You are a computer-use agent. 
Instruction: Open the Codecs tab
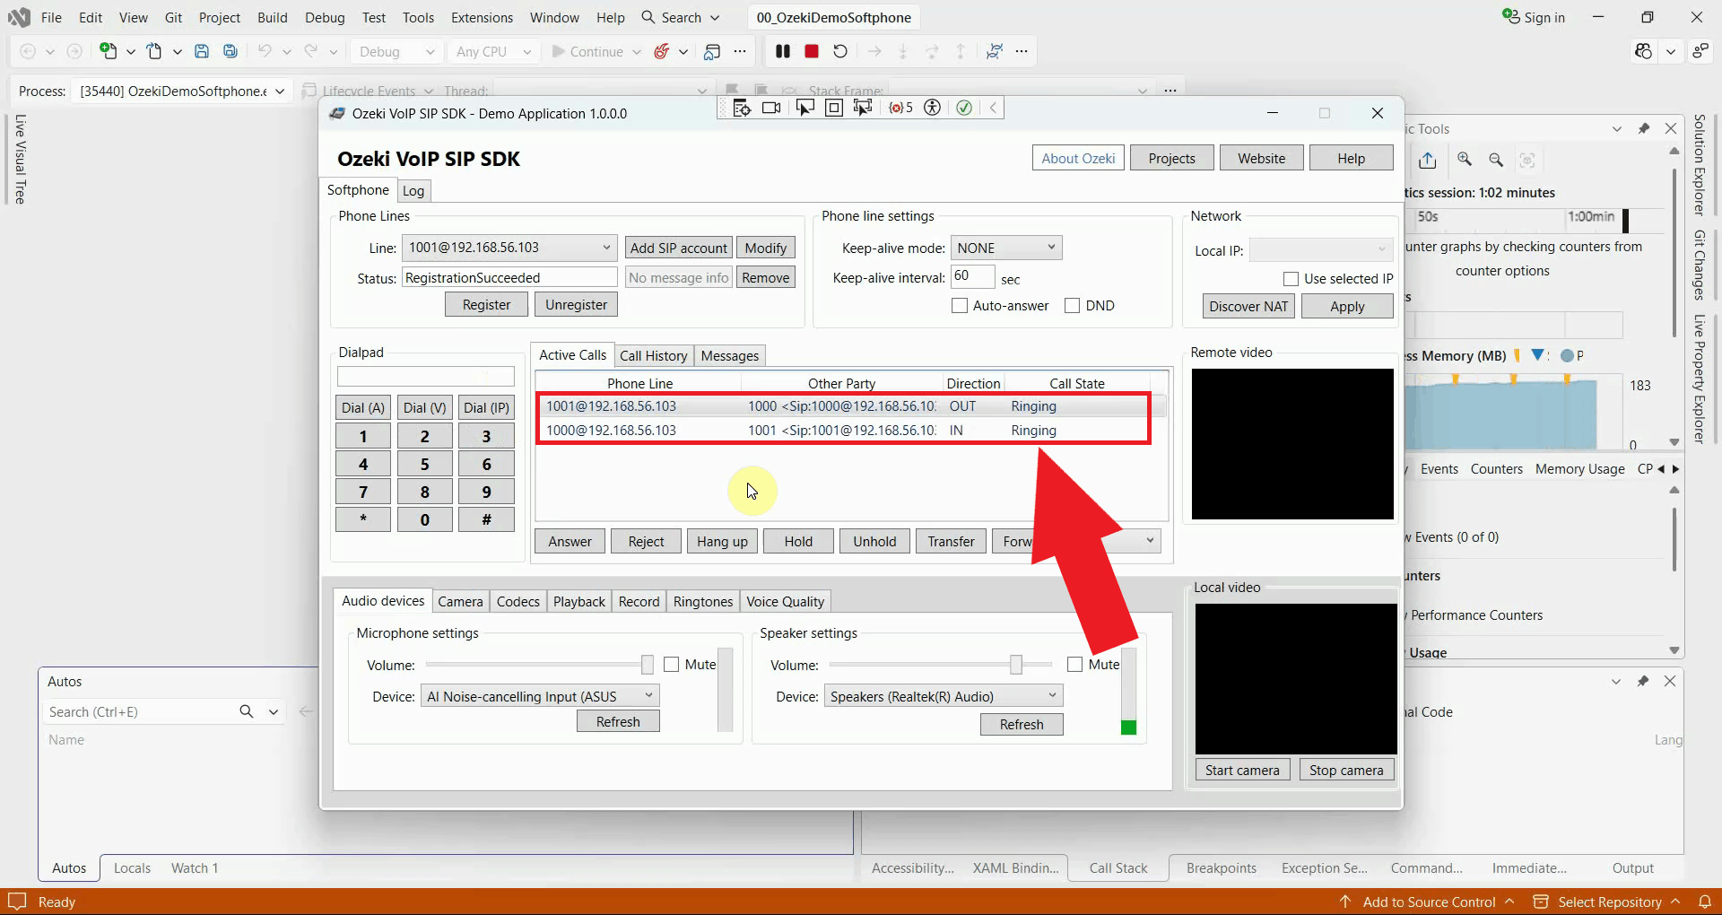pos(518,602)
